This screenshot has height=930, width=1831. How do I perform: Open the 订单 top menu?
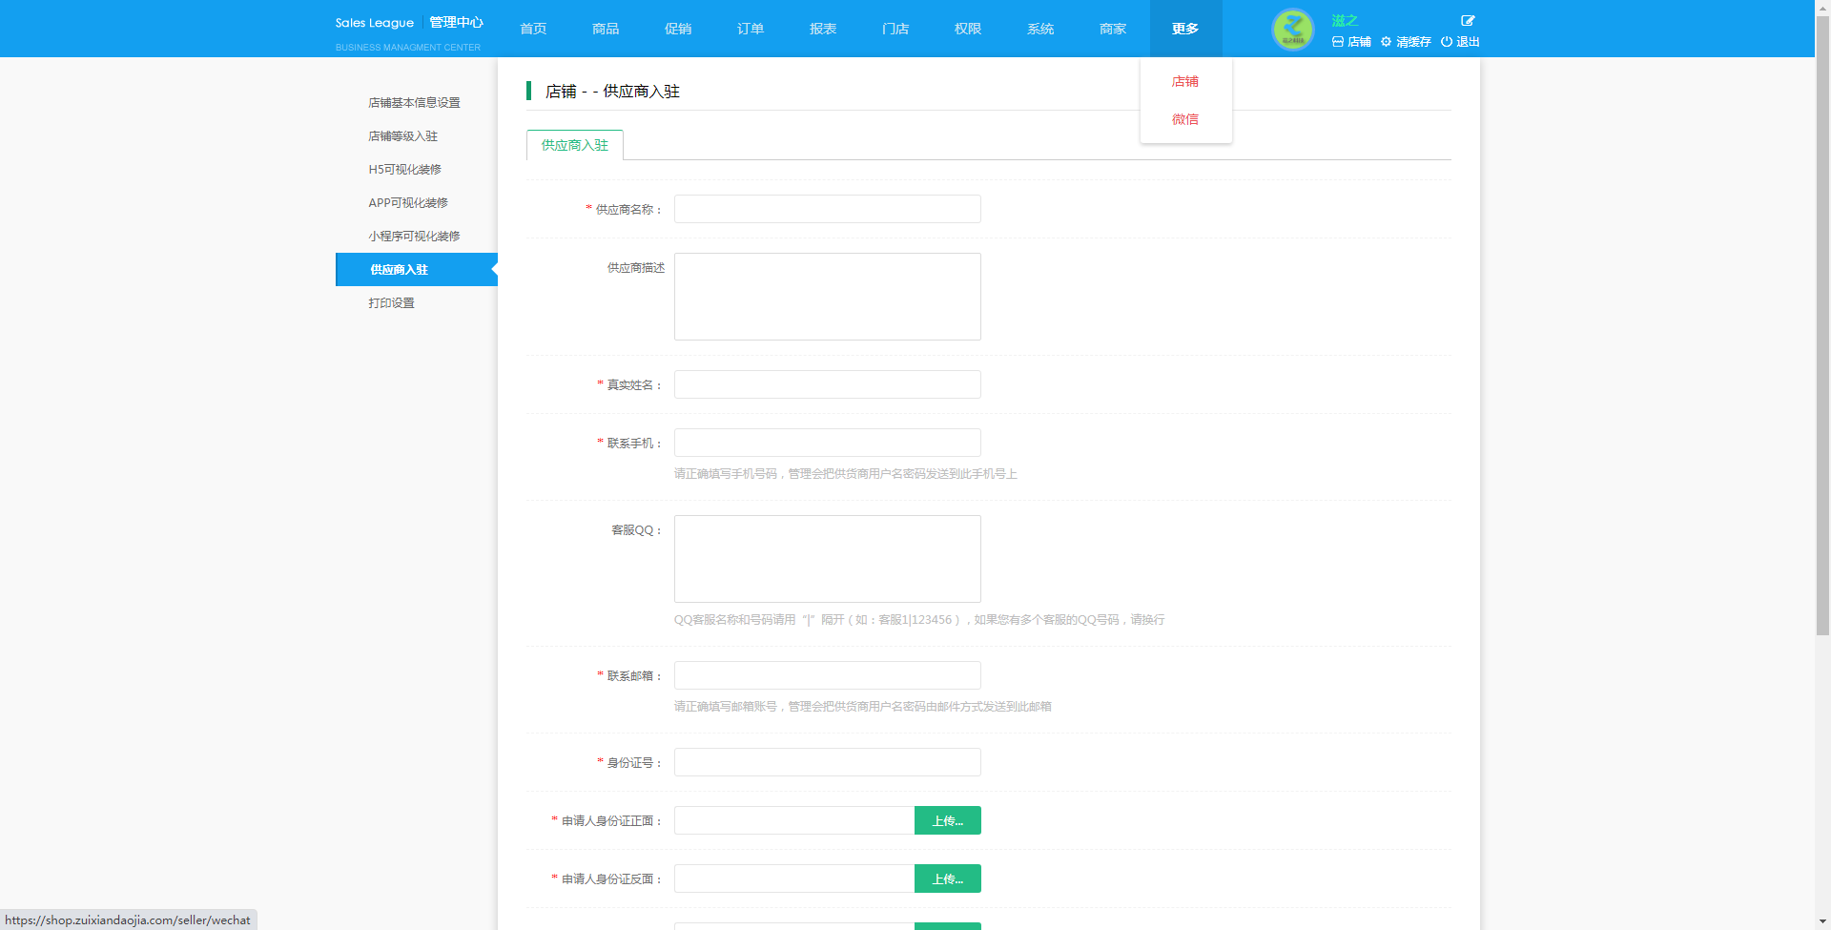pyautogui.click(x=751, y=29)
